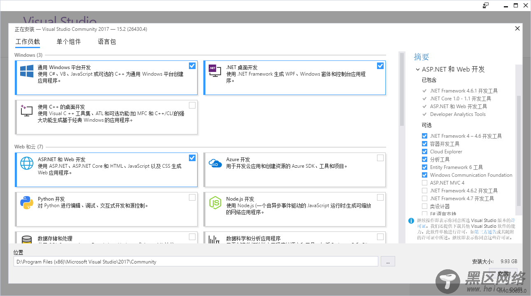Uncheck Entity Framework 6 tools option
531x296 pixels.
coord(424,167)
